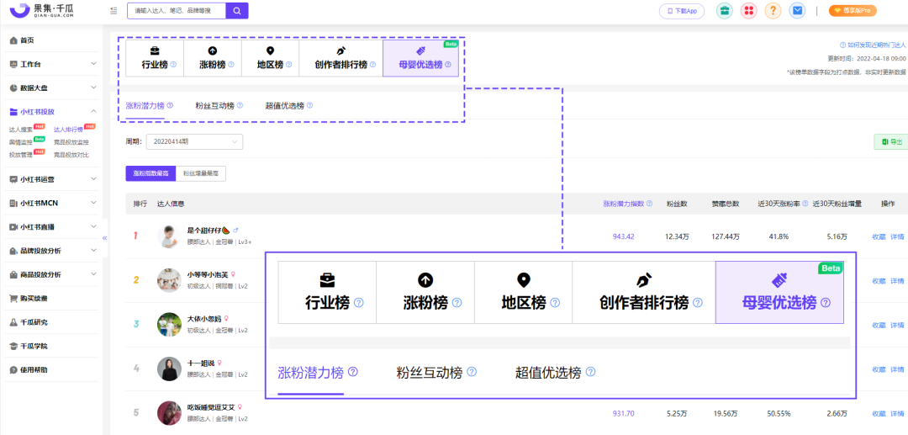Switch to 粉丝增量最高 toggle option
Image resolution: width=908 pixels, height=435 pixels.
pos(200,173)
